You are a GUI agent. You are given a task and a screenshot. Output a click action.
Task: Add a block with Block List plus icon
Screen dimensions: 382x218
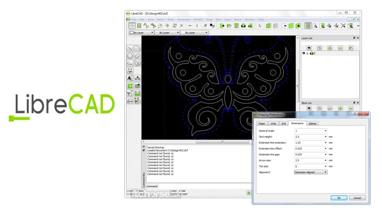pyautogui.click(x=341, y=108)
